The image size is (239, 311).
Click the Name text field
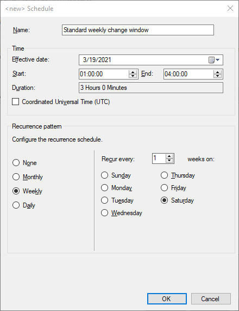point(138,30)
